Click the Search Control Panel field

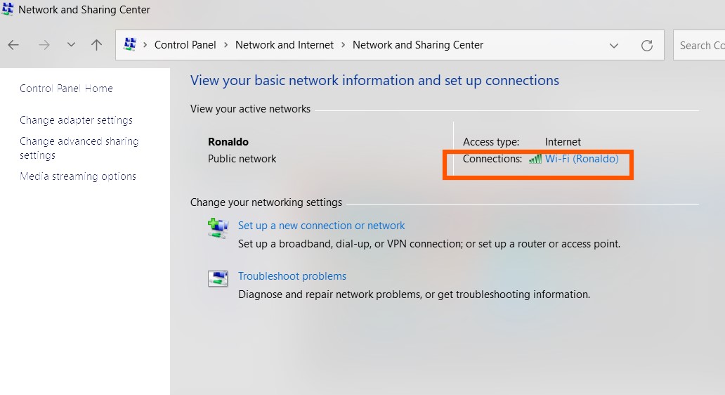(699, 45)
